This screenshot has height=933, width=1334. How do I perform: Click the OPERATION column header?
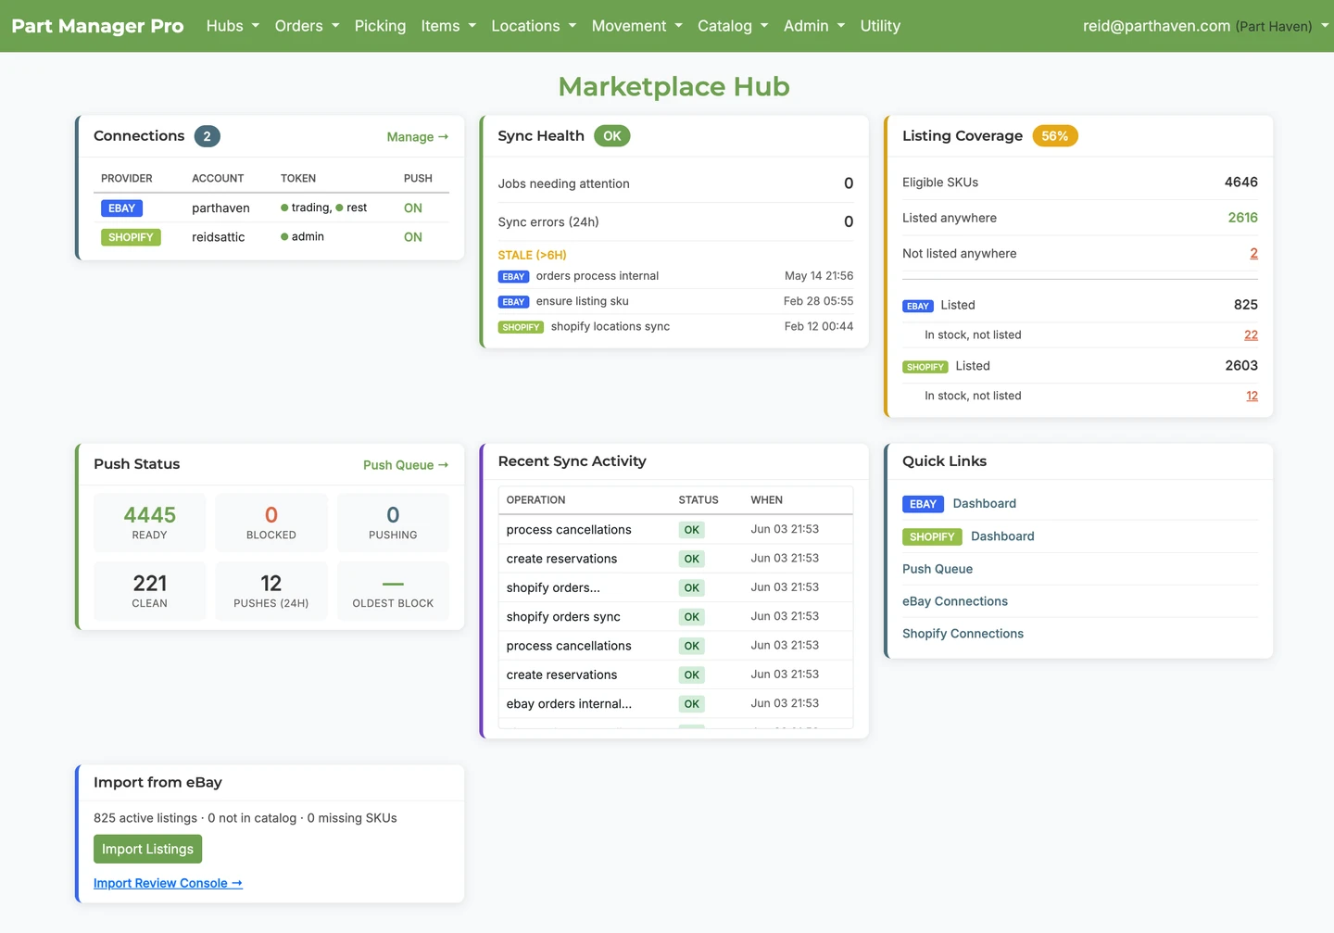(x=535, y=500)
